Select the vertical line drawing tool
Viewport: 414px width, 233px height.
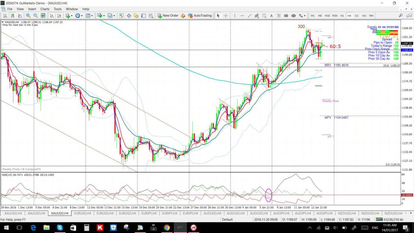(x=234, y=16)
